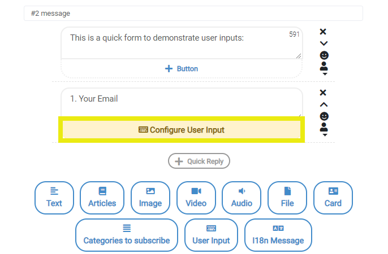Insert an Articles block
This screenshot has width=388, height=254.
pos(102,198)
